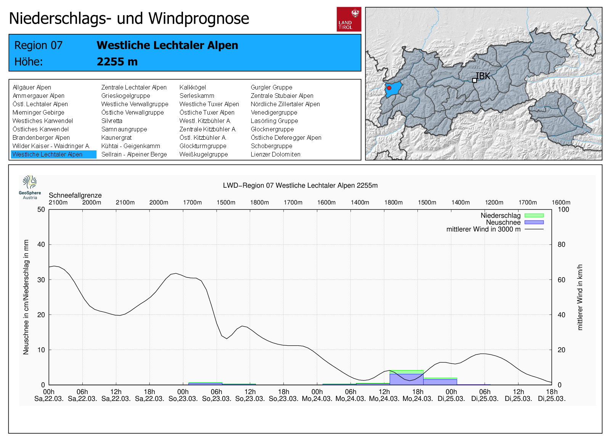
Task: Click the IBK square marker on map
Action: point(474,80)
